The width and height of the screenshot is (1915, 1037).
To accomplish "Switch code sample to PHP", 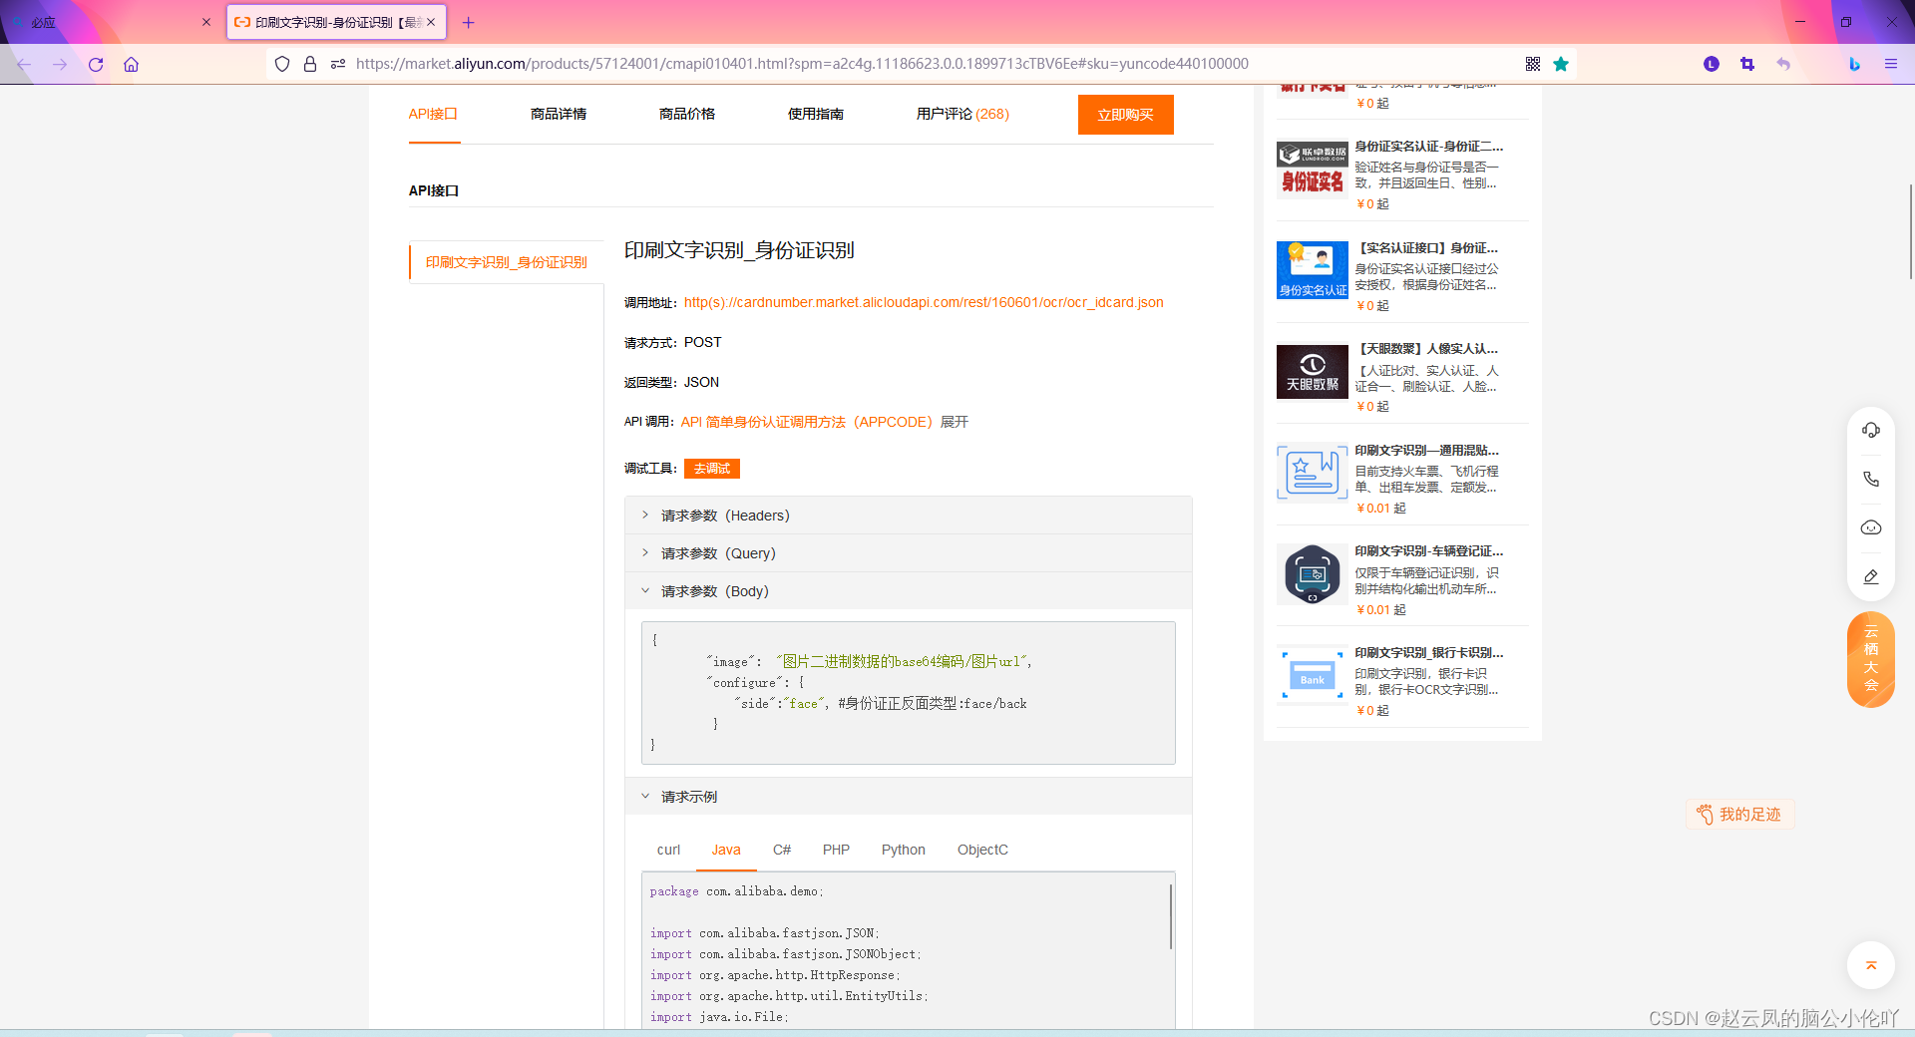I will point(836,850).
